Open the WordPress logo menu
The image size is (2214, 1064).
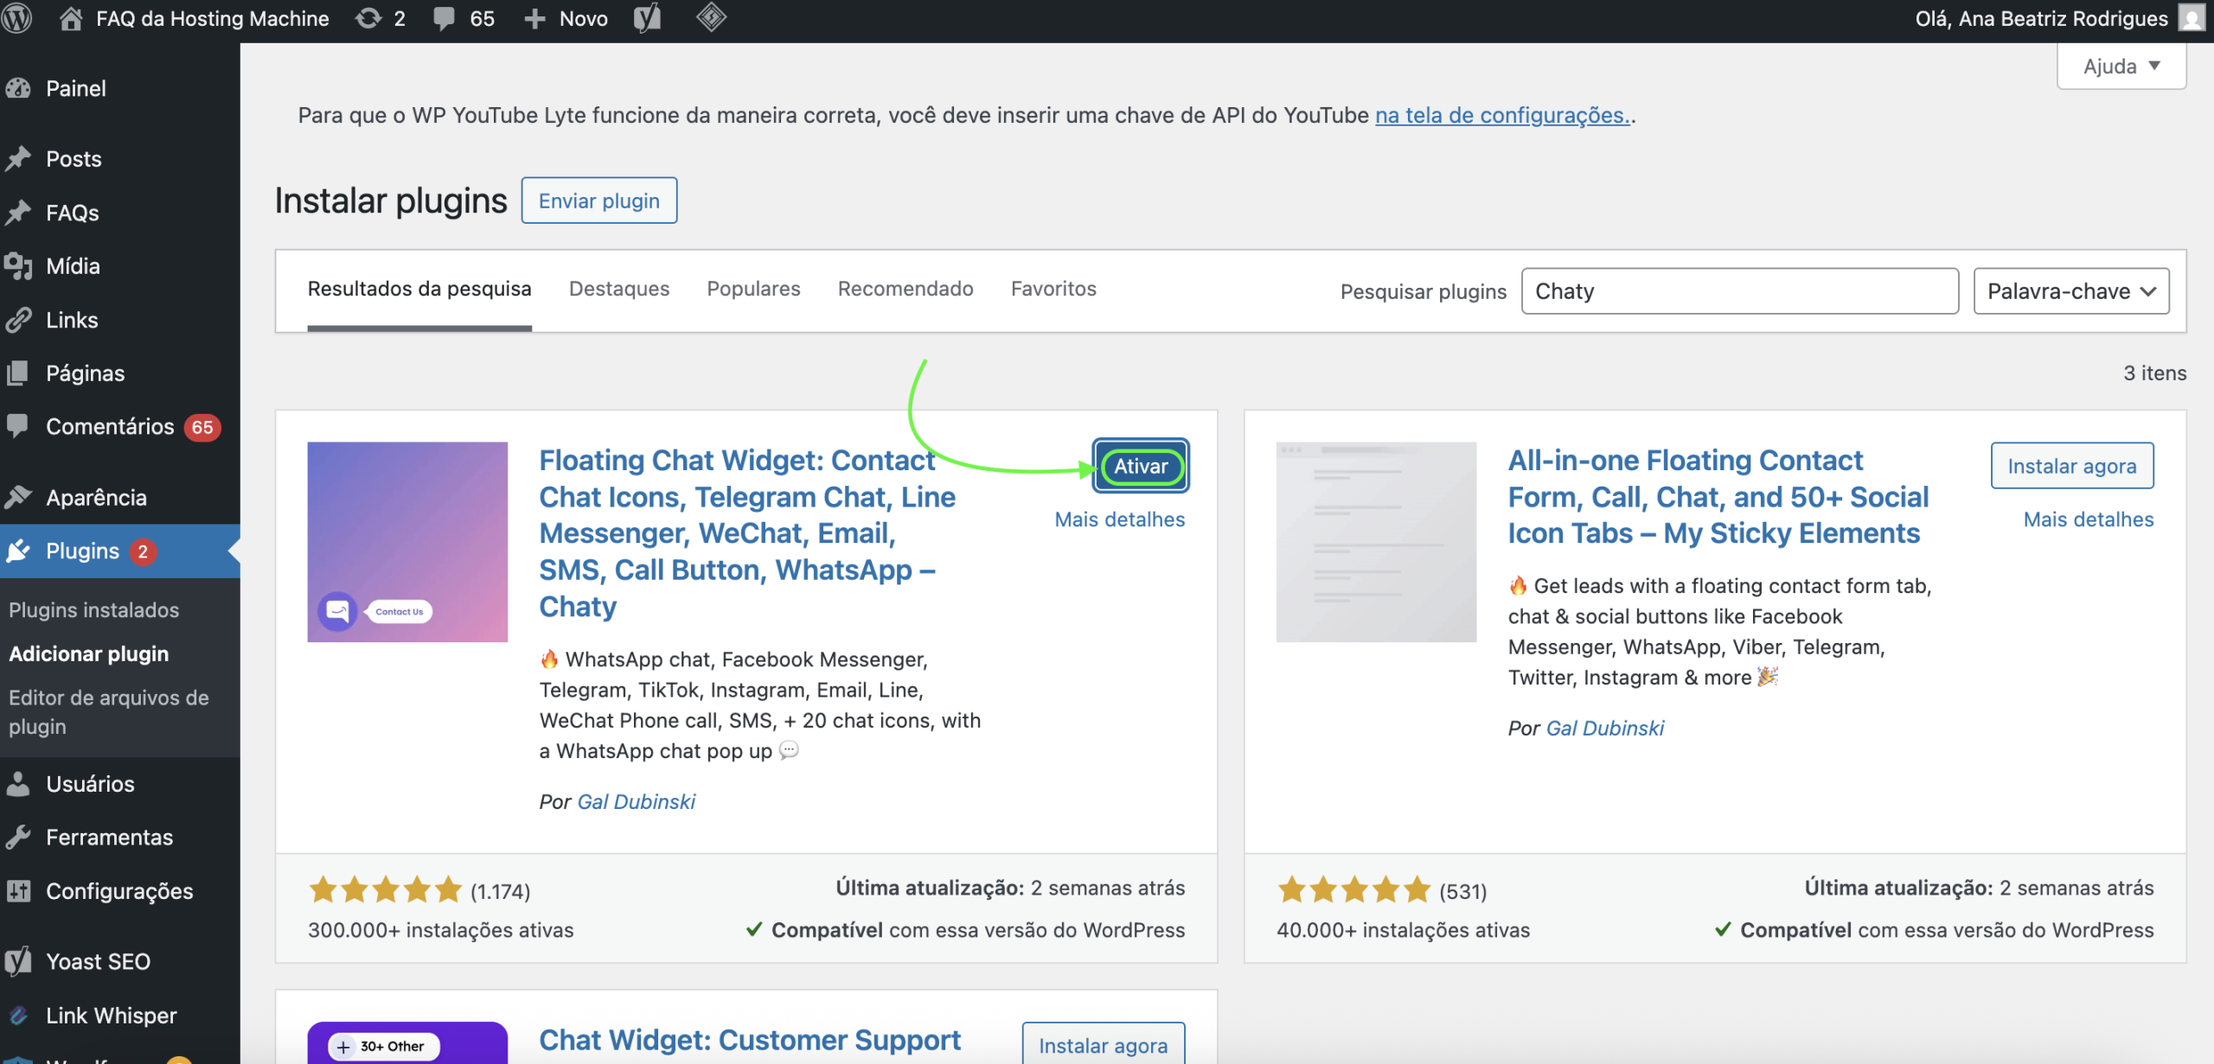click(16, 18)
